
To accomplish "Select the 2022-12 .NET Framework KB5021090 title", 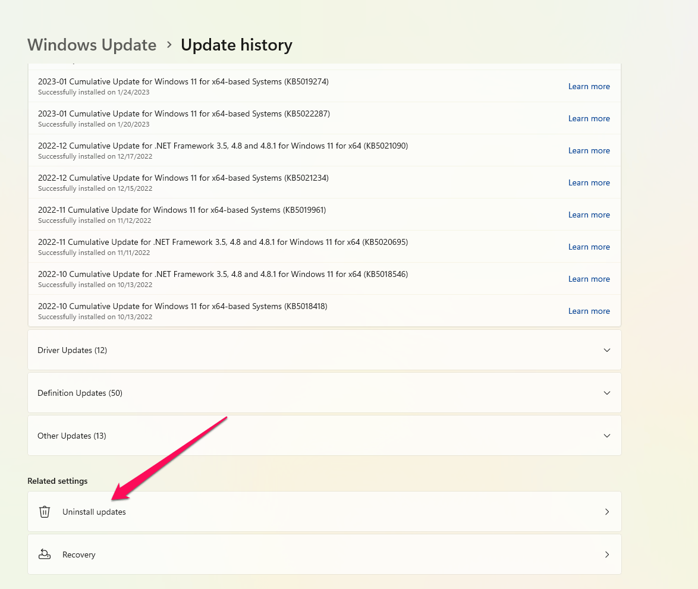I will pos(223,146).
